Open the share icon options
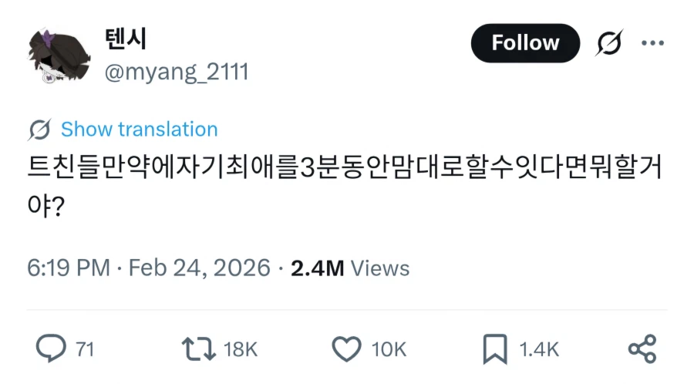The width and height of the screenshot is (694, 384). pyautogui.click(x=642, y=349)
